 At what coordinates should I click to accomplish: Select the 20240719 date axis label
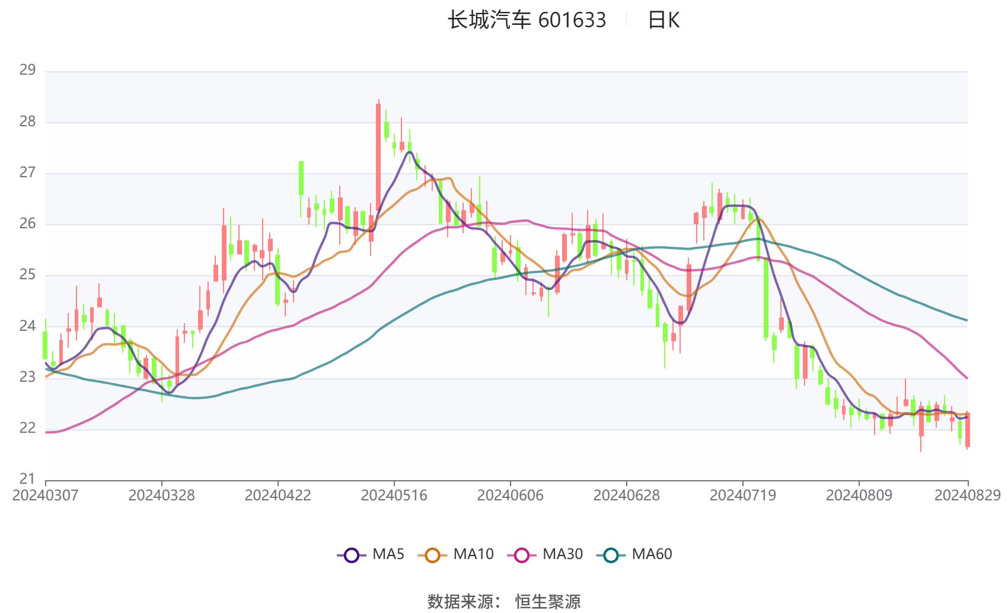[x=742, y=495]
